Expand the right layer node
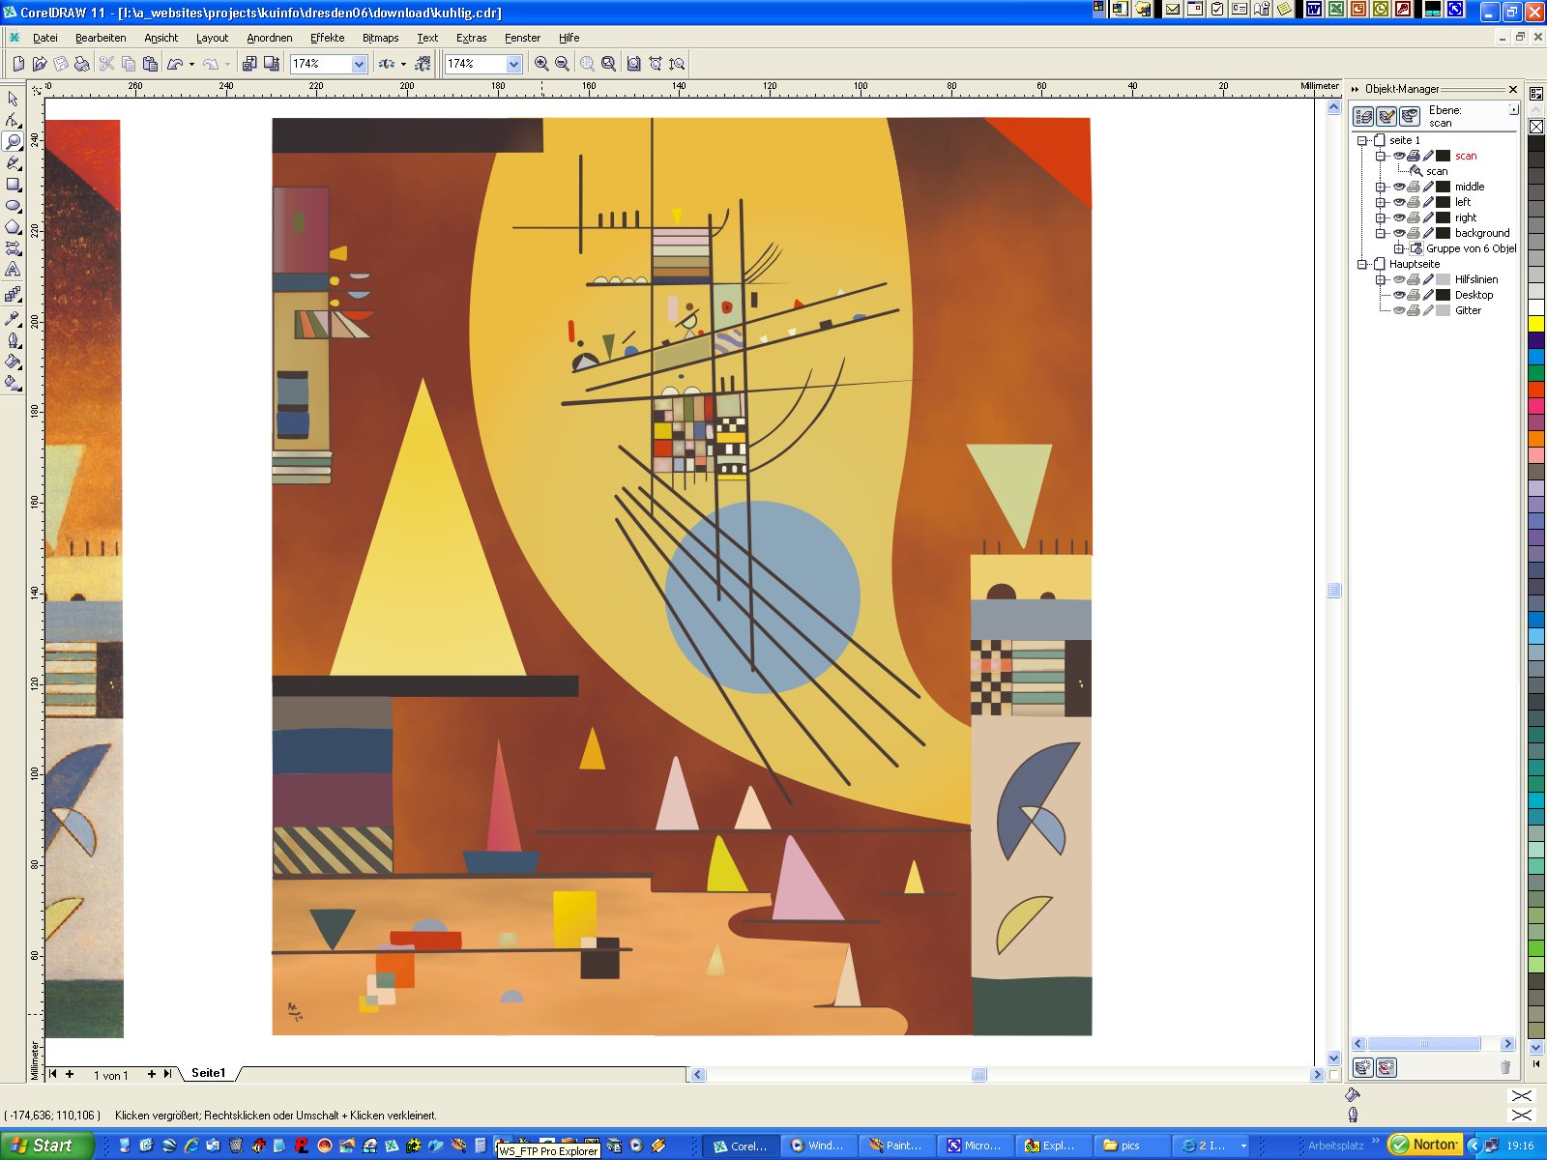Viewport: 1547px width, 1160px height. tap(1381, 217)
